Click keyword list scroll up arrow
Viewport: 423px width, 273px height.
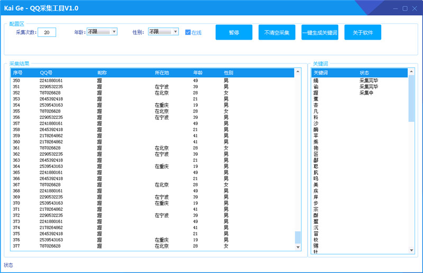[x=411, y=71]
